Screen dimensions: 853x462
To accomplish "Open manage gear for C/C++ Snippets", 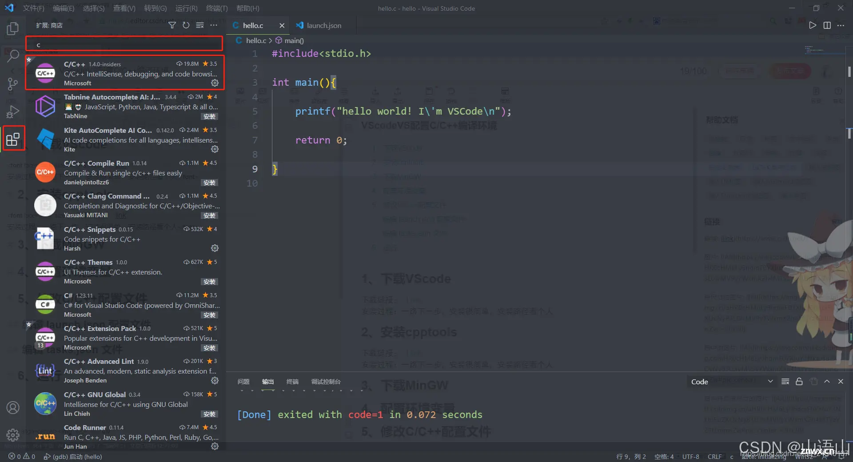I will pos(215,248).
